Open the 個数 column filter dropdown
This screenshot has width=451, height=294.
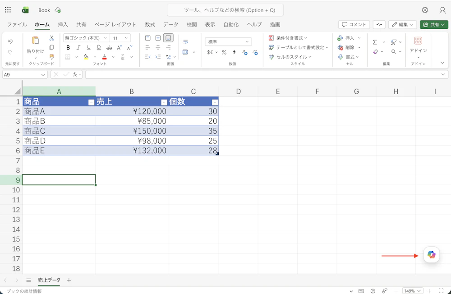215,102
